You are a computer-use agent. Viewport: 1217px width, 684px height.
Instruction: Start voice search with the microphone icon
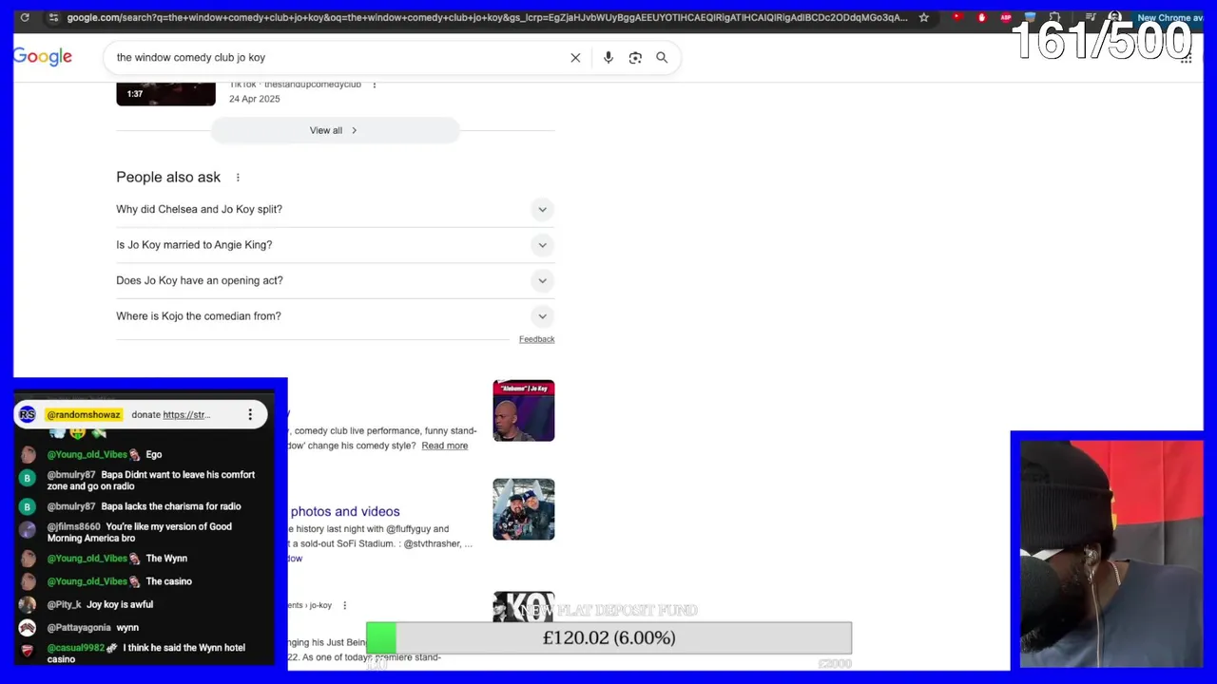(608, 58)
